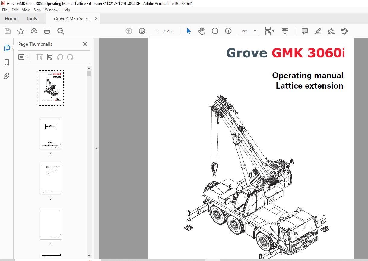Open the Help menu
This screenshot has width=368, height=261.
[66, 10]
